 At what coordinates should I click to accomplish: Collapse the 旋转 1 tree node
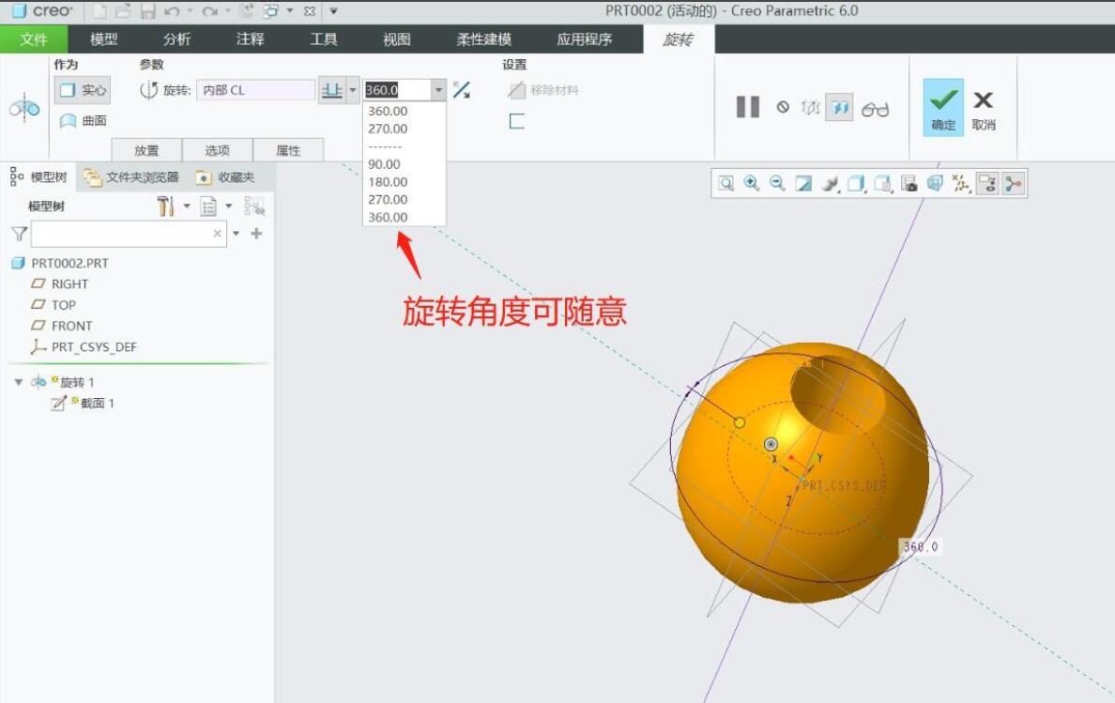19,382
